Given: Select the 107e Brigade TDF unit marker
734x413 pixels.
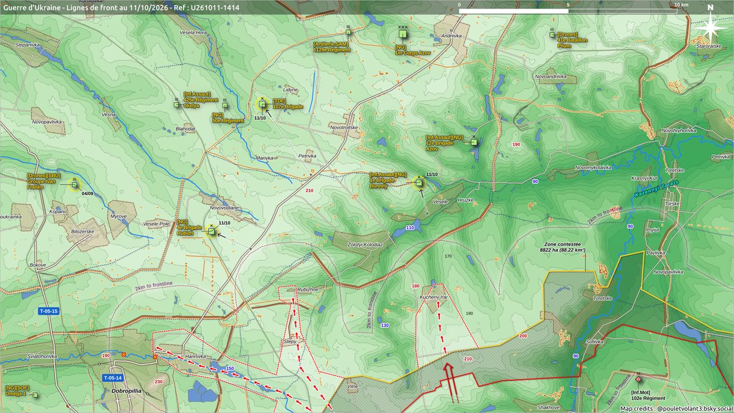Looking at the screenshot, I should (262, 104).
